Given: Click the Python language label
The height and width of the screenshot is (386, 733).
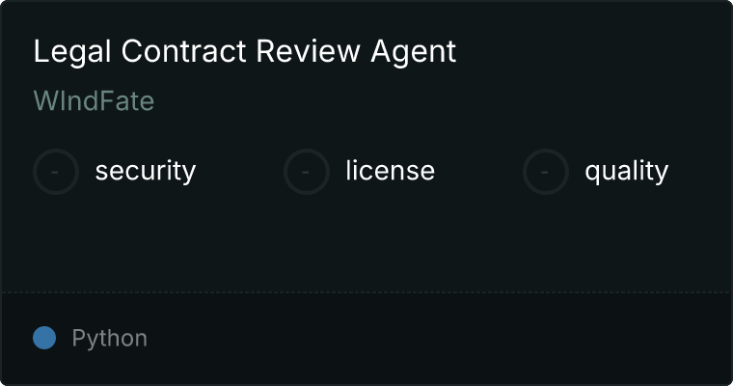Looking at the screenshot, I should (109, 339).
